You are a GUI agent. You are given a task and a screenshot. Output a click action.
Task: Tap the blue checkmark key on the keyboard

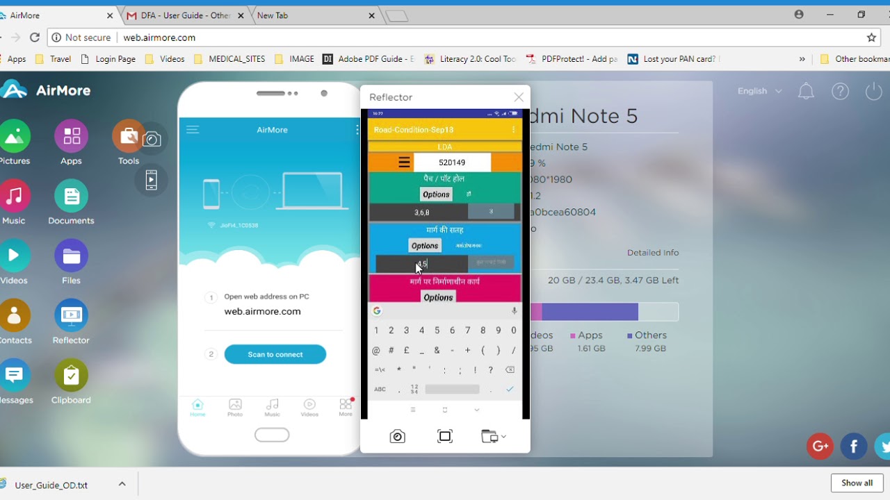click(x=510, y=390)
